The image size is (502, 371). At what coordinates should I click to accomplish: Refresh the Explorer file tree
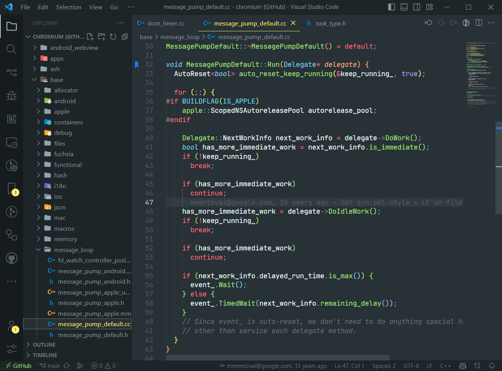[x=113, y=37]
